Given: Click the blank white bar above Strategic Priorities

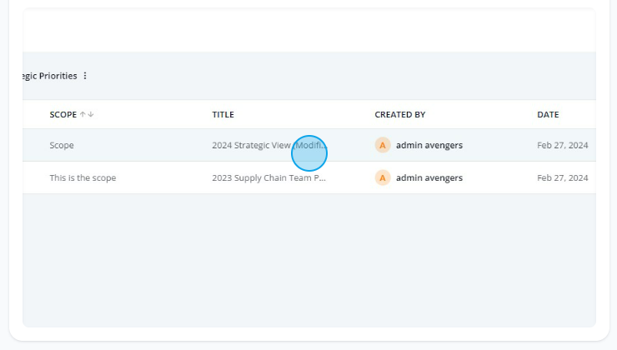Looking at the screenshot, I should point(308,32).
